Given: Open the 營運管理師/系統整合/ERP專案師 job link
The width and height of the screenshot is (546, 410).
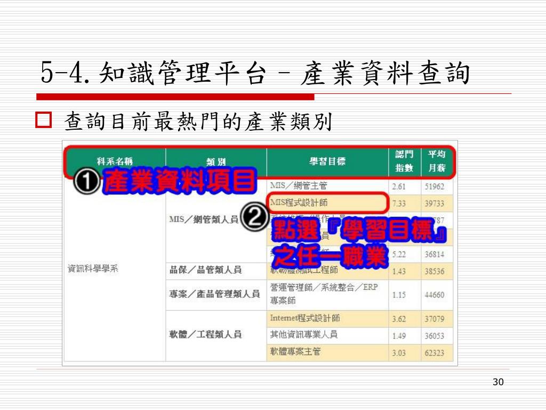Looking at the screenshot, I should click(324, 294).
